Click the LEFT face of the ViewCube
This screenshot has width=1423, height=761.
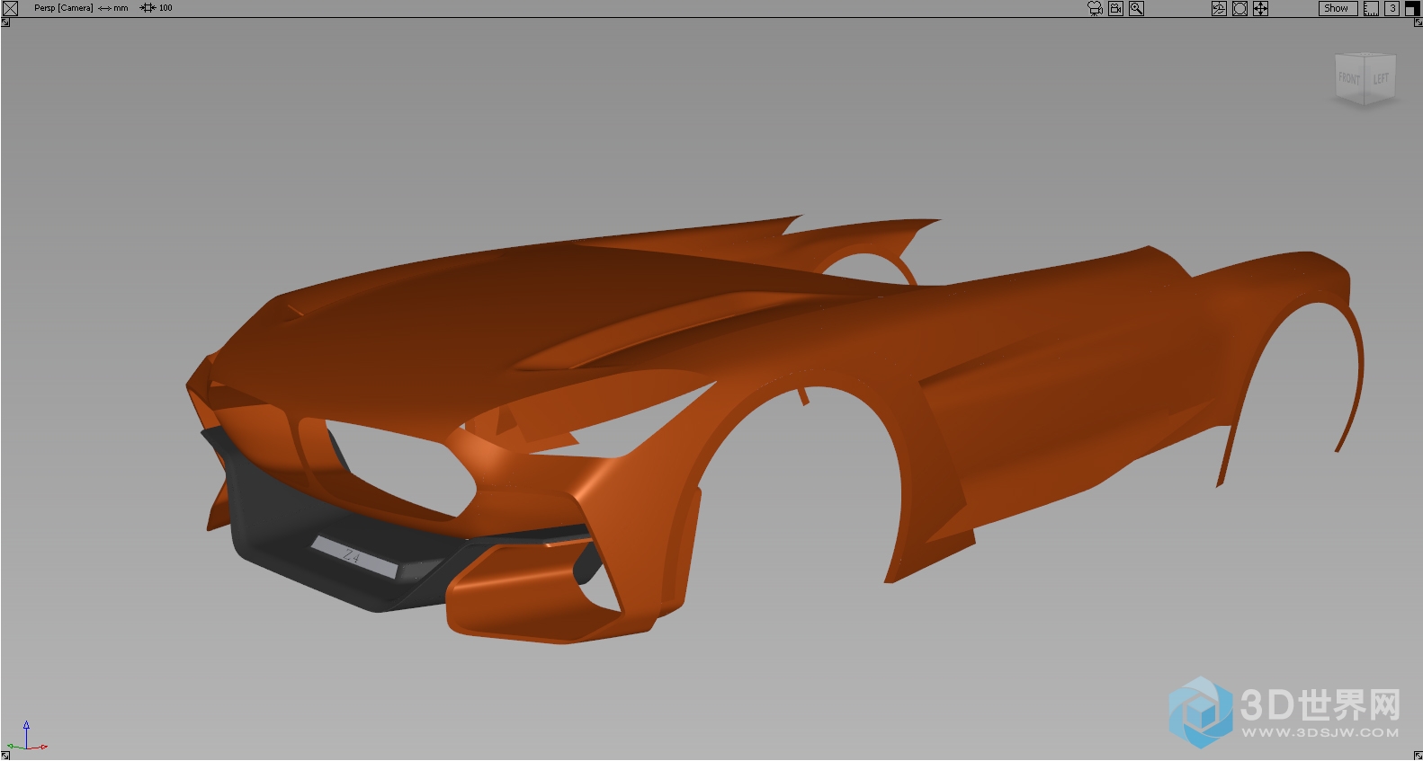pos(1381,78)
